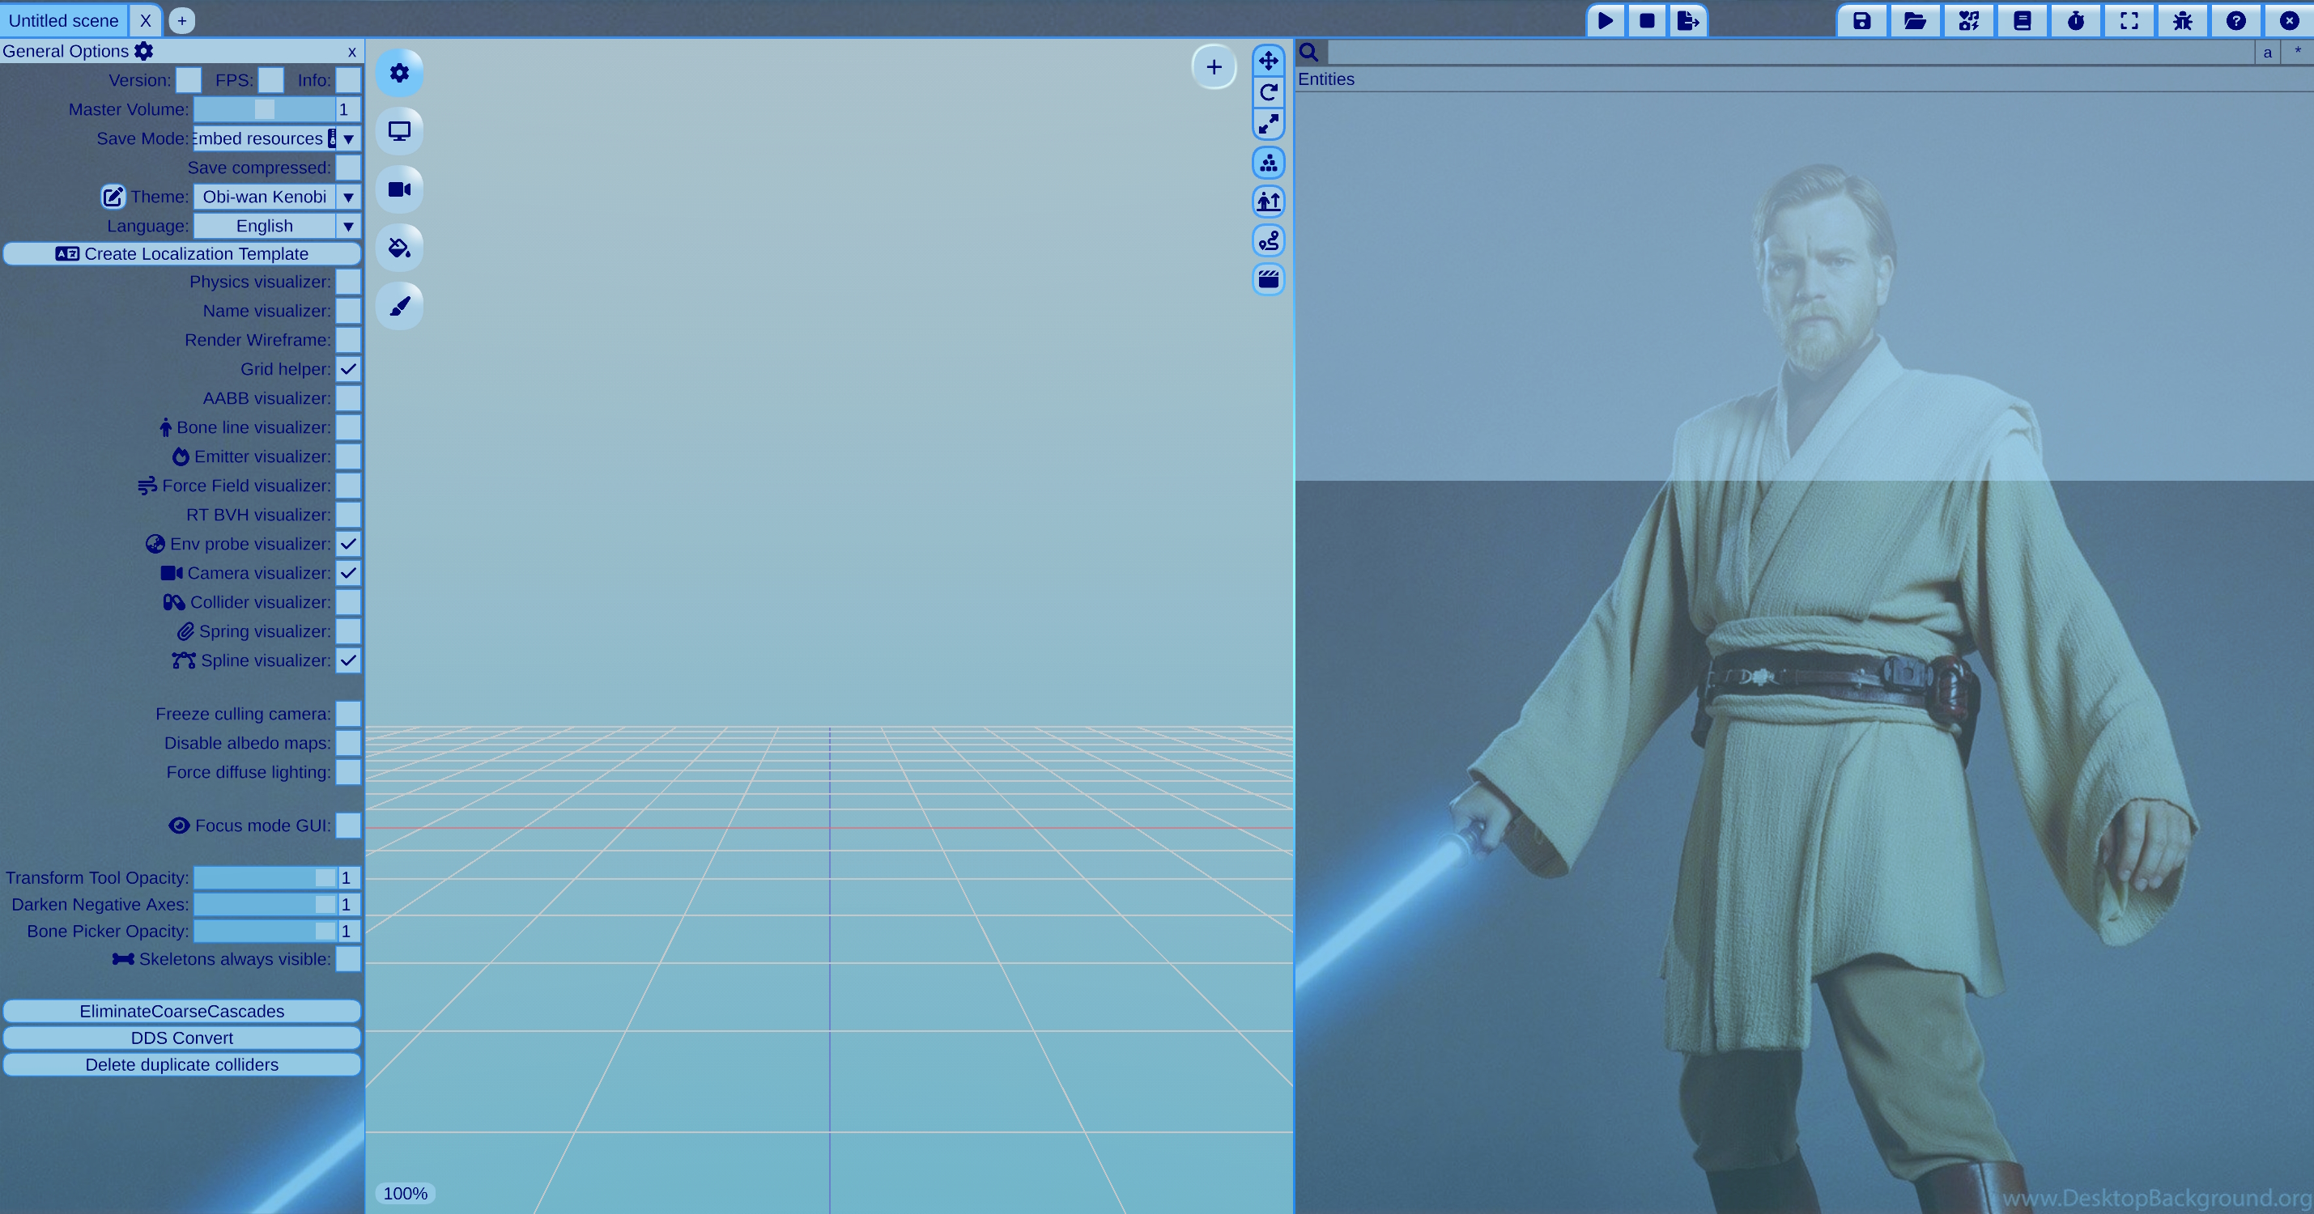Open the content library icon with heart and music
2314x1214 pixels.
click(x=1969, y=19)
